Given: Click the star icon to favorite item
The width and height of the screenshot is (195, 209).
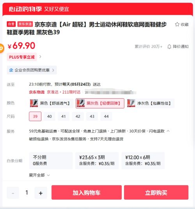Looking at the screenshot, I should pos(177,24).
